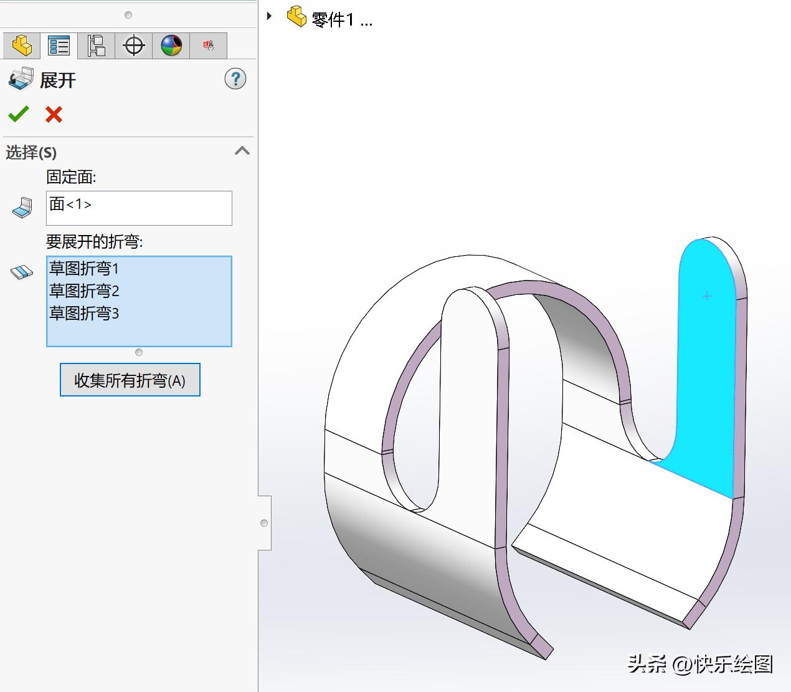Image resolution: width=791 pixels, height=692 pixels.
Task: Click the side panel collapse handle
Action: (264, 523)
